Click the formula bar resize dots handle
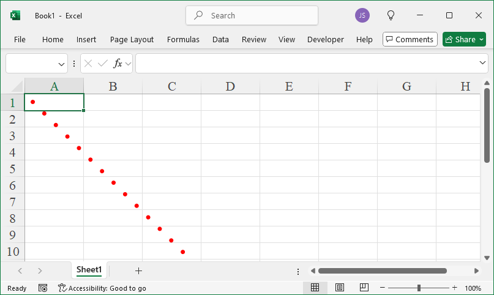This screenshot has width=494, height=295. (x=74, y=64)
